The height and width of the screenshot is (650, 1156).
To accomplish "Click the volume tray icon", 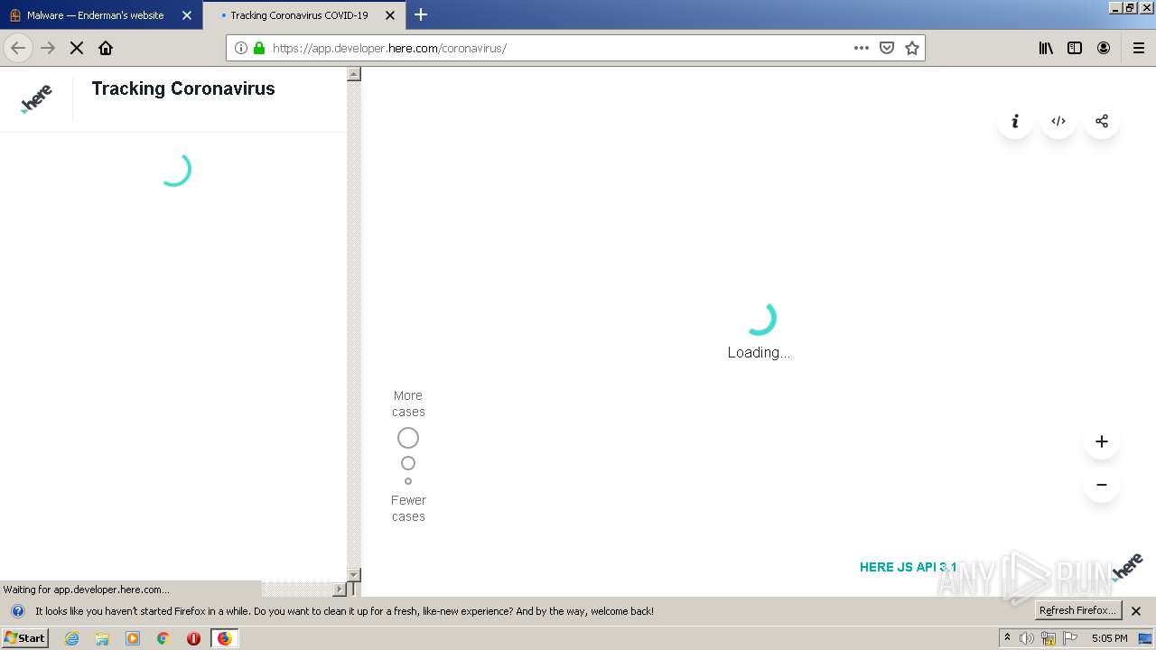I will click(x=1027, y=638).
